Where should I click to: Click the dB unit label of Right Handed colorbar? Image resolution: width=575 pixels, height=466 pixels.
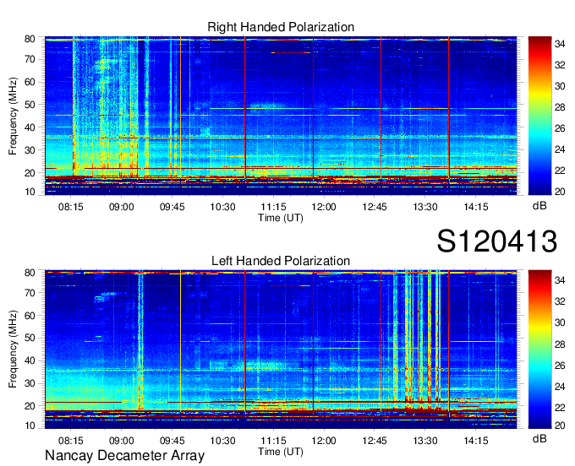point(539,206)
